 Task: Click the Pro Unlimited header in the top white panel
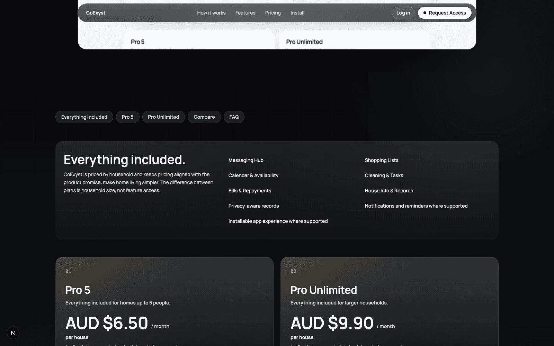[x=304, y=42]
